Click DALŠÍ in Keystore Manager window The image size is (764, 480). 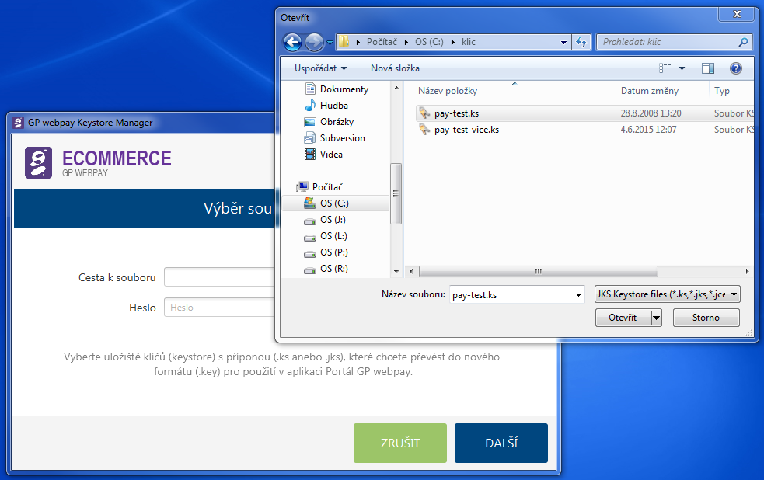click(x=501, y=443)
